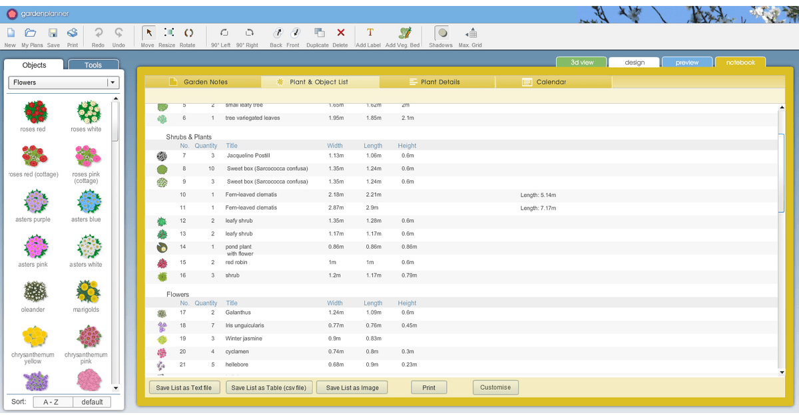
Task: Click the Save toolbar icon
Action: tap(53, 33)
